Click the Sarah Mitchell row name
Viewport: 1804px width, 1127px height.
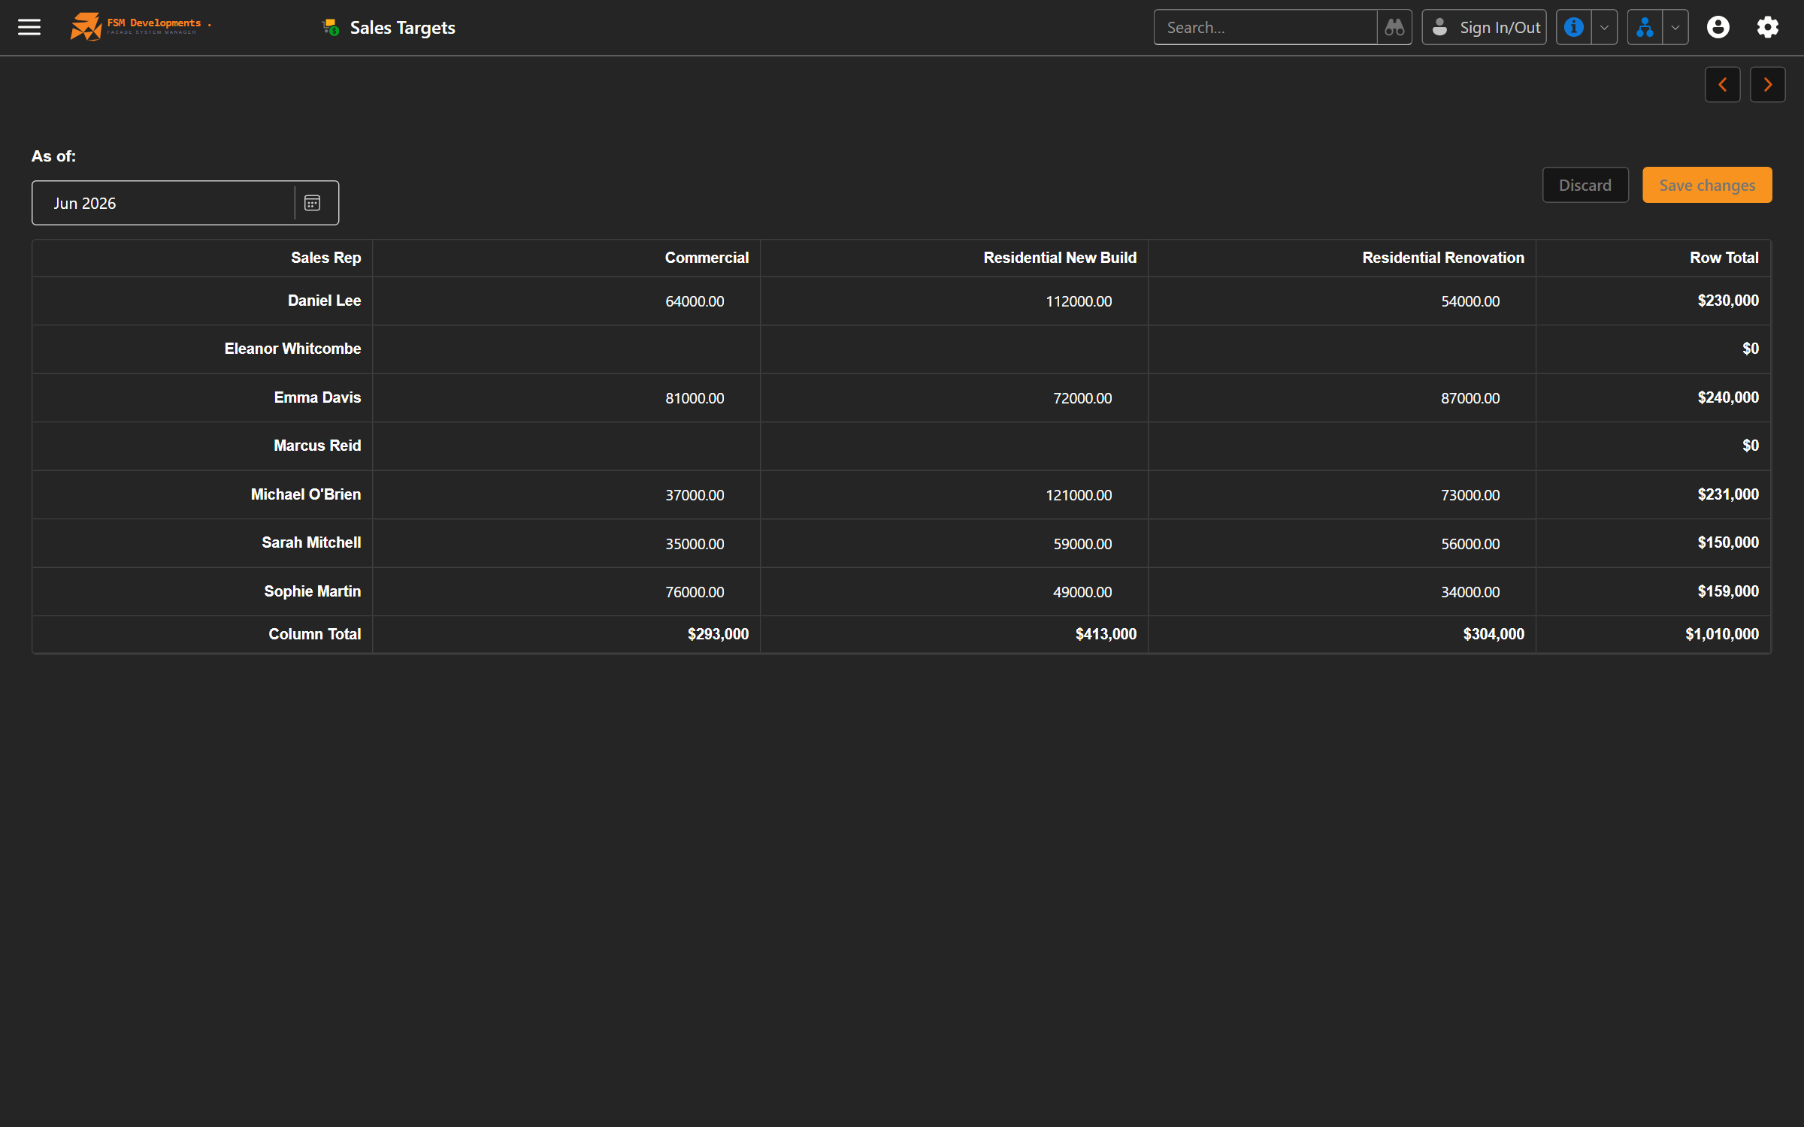[311, 542]
